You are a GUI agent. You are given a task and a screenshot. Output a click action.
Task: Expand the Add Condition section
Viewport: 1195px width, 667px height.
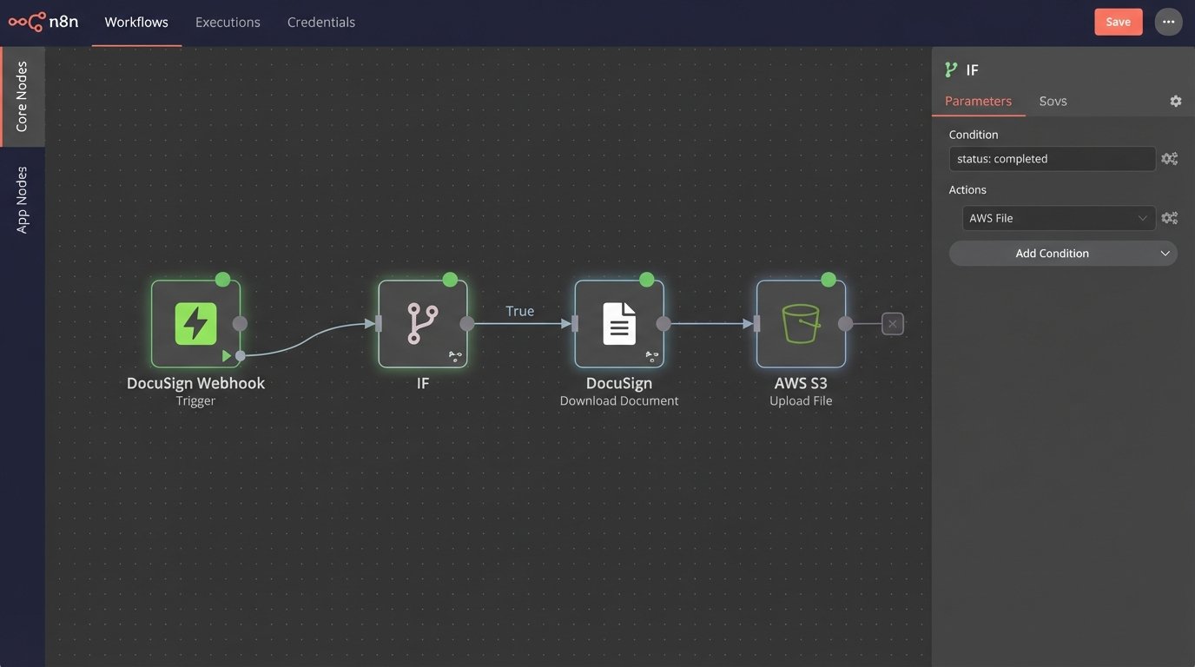[1061, 253]
